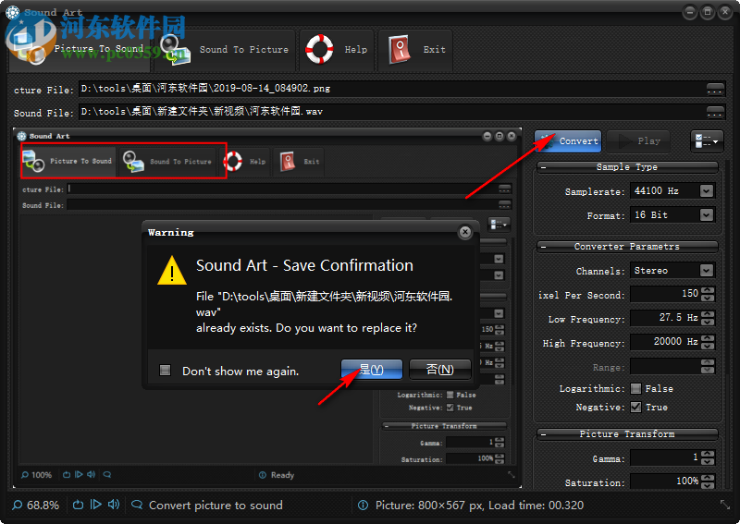Click the Gamma value field
The image size is (740, 524).
point(665,457)
